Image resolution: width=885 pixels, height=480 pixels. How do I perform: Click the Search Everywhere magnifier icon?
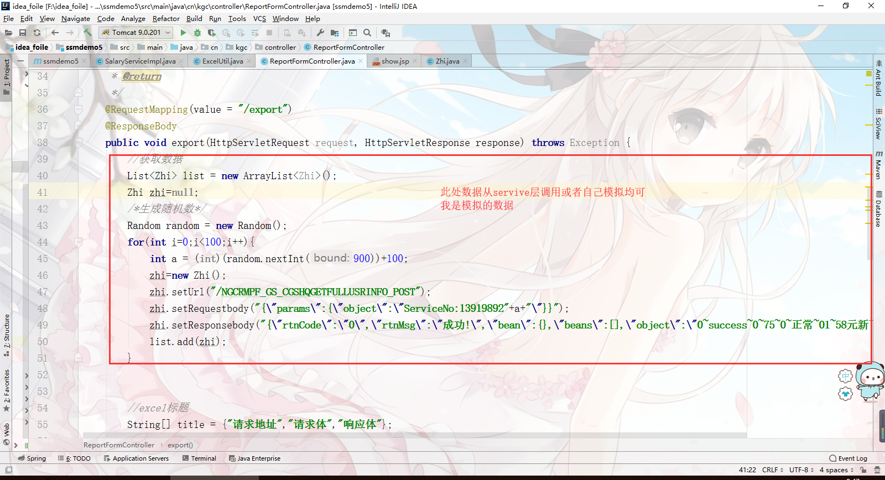click(x=367, y=33)
